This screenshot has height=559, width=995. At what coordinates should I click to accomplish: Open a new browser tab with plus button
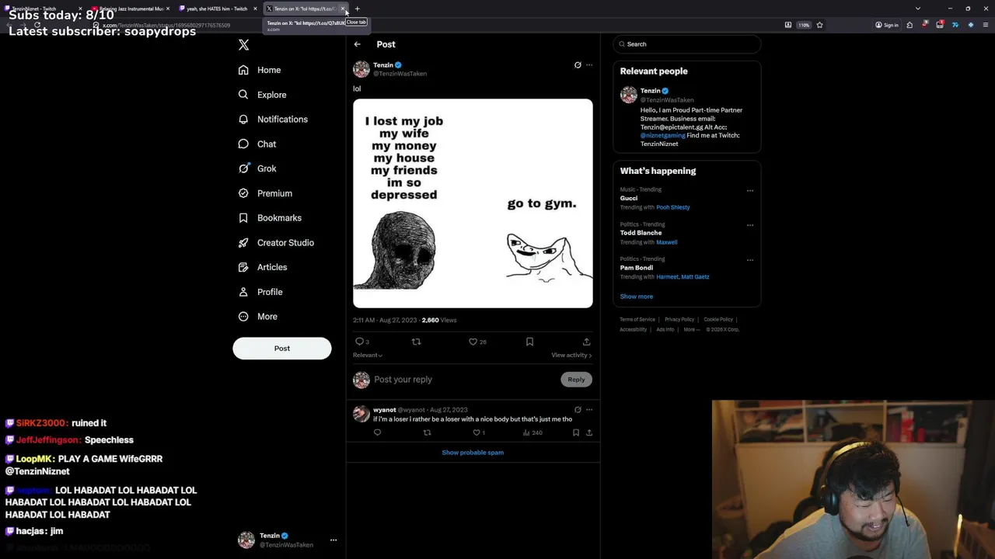[x=358, y=9]
